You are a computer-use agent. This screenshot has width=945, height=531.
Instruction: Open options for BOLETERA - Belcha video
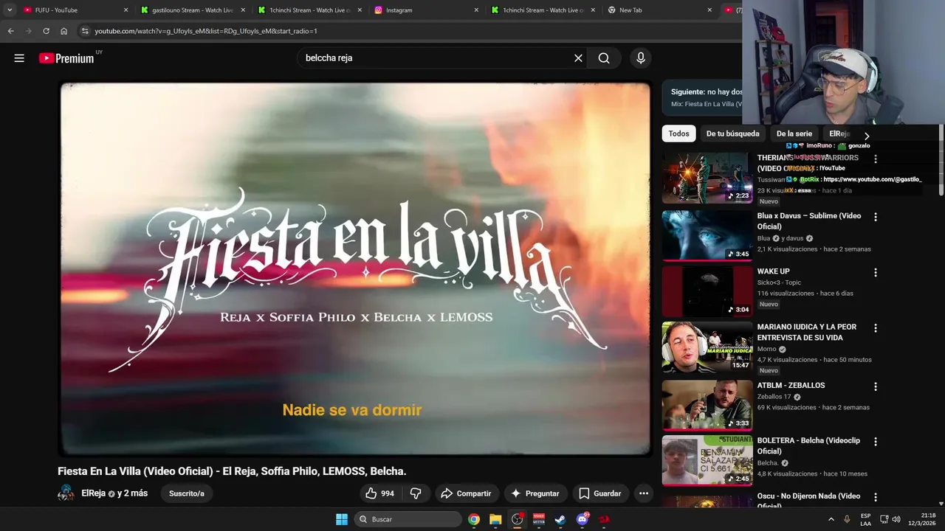[876, 442]
